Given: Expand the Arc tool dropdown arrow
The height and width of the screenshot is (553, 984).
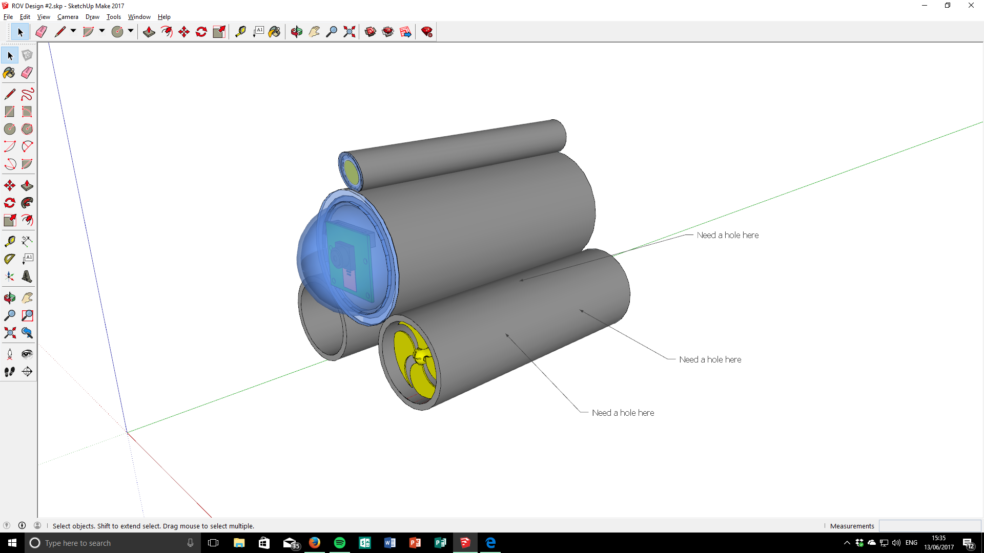Looking at the screenshot, I should click(x=102, y=31).
